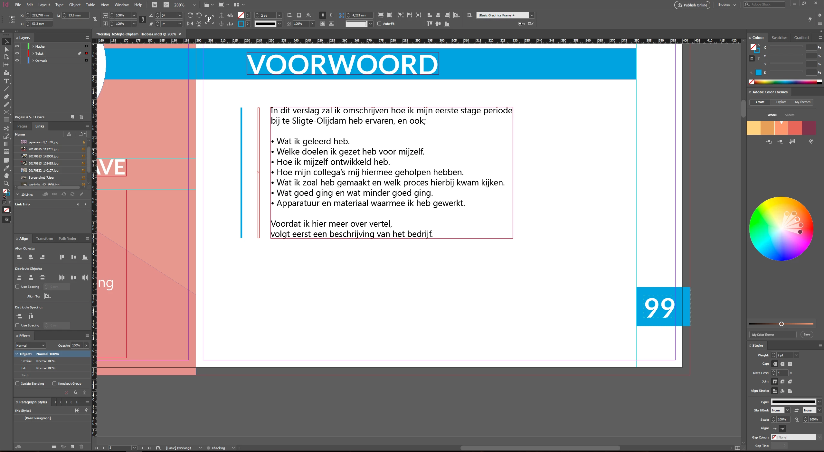This screenshot has width=824, height=452.
Task: Select the Zoom tool
Action: pos(6,184)
